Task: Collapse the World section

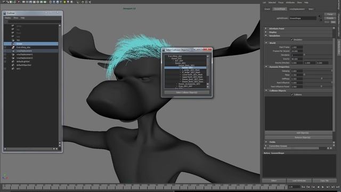Action: (x=266, y=43)
